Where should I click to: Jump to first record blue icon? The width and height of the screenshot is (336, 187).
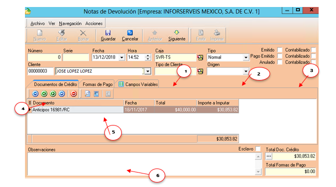35,94
